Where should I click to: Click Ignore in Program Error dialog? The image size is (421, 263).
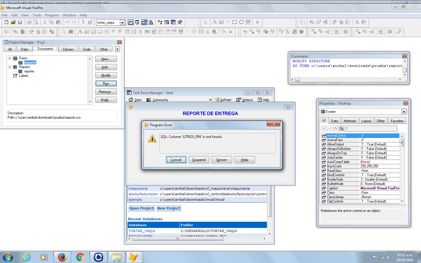pyautogui.click(x=222, y=160)
